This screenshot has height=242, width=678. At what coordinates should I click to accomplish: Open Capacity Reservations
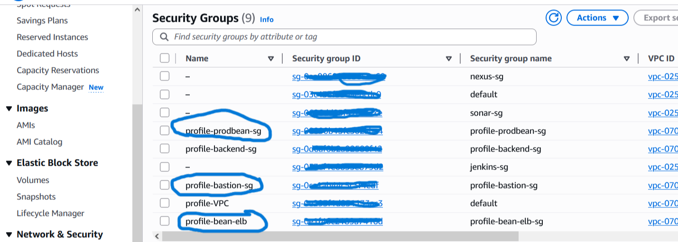point(58,70)
